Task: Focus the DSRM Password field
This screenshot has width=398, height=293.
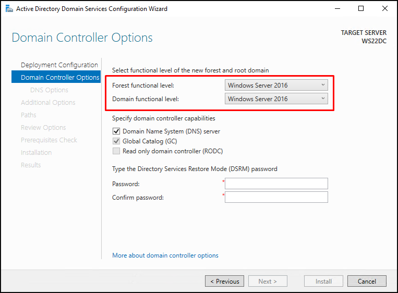Action: click(276, 184)
